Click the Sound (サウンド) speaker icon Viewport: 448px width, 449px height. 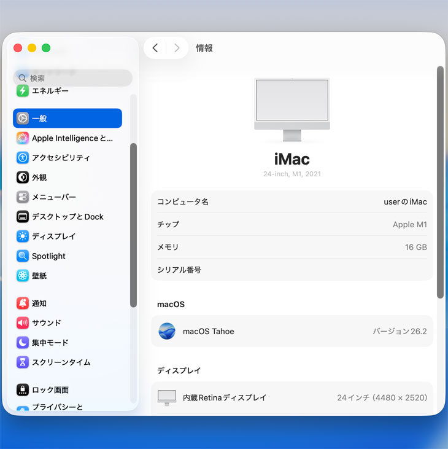coord(23,323)
